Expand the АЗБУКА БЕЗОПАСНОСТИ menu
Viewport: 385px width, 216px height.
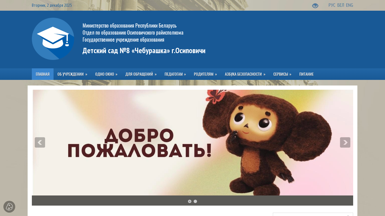click(245, 74)
